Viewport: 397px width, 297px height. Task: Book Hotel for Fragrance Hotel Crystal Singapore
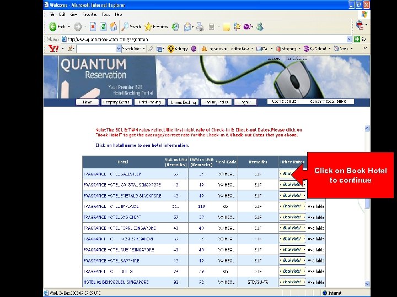292,185
